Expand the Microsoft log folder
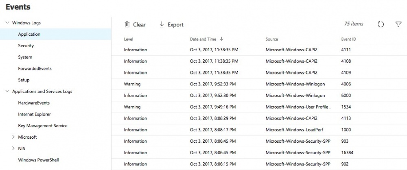 point(13,137)
